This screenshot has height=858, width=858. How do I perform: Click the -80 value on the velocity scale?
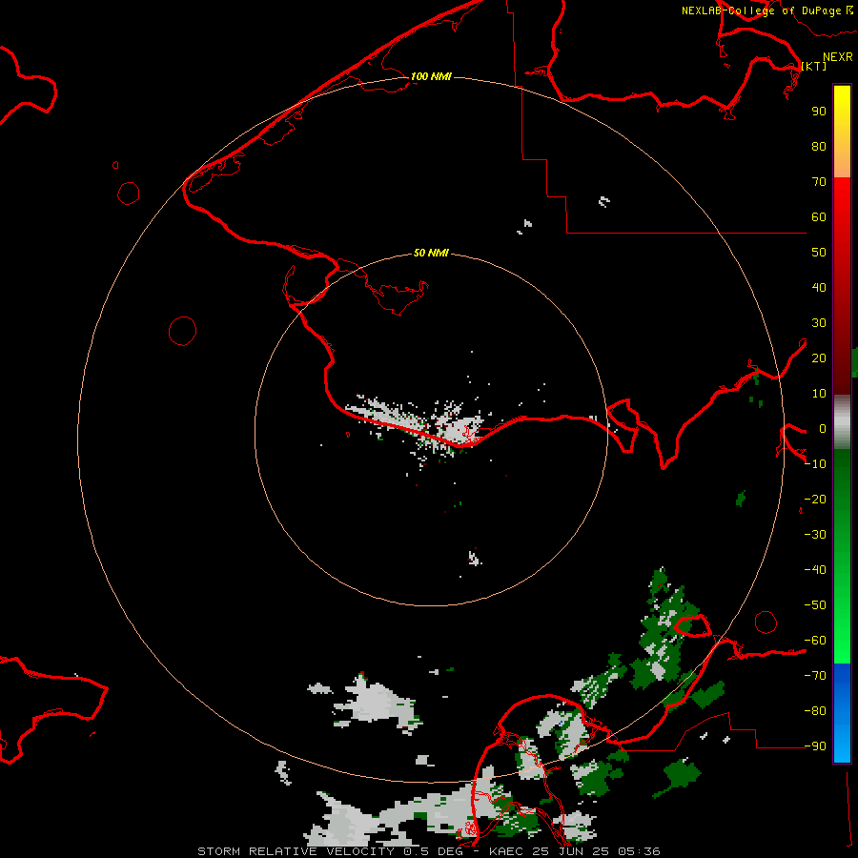tap(815, 711)
